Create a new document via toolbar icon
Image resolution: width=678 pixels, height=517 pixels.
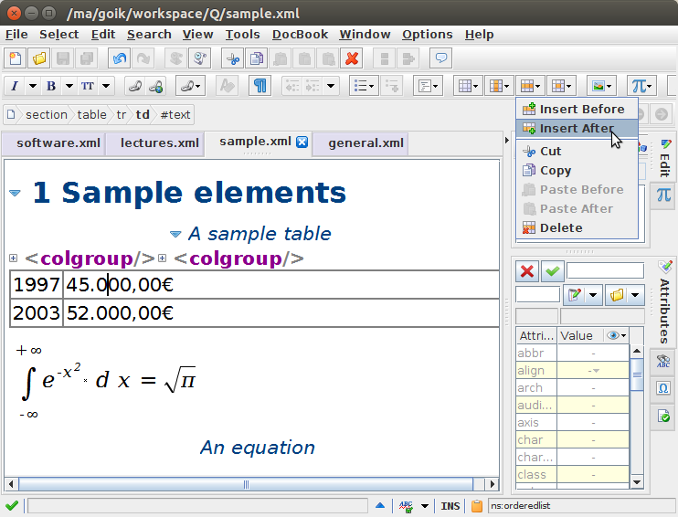tap(16, 58)
